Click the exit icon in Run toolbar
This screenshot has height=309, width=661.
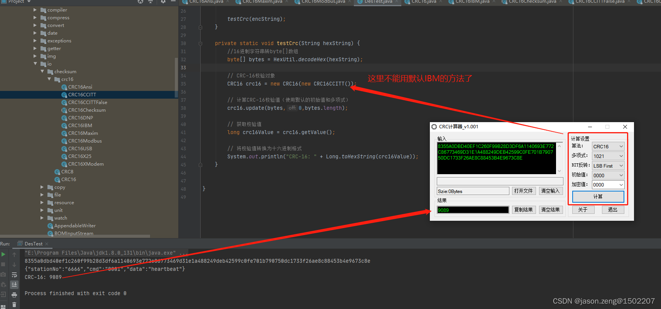click(3, 295)
